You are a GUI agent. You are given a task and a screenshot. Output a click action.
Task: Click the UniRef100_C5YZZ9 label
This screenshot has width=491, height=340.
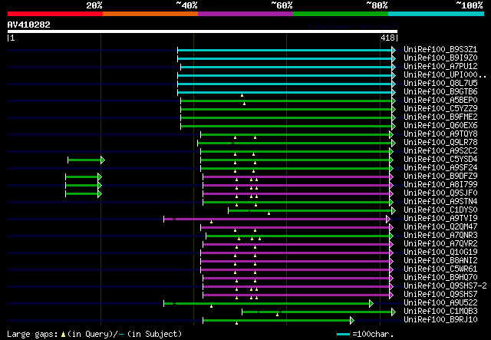pos(440,109)
